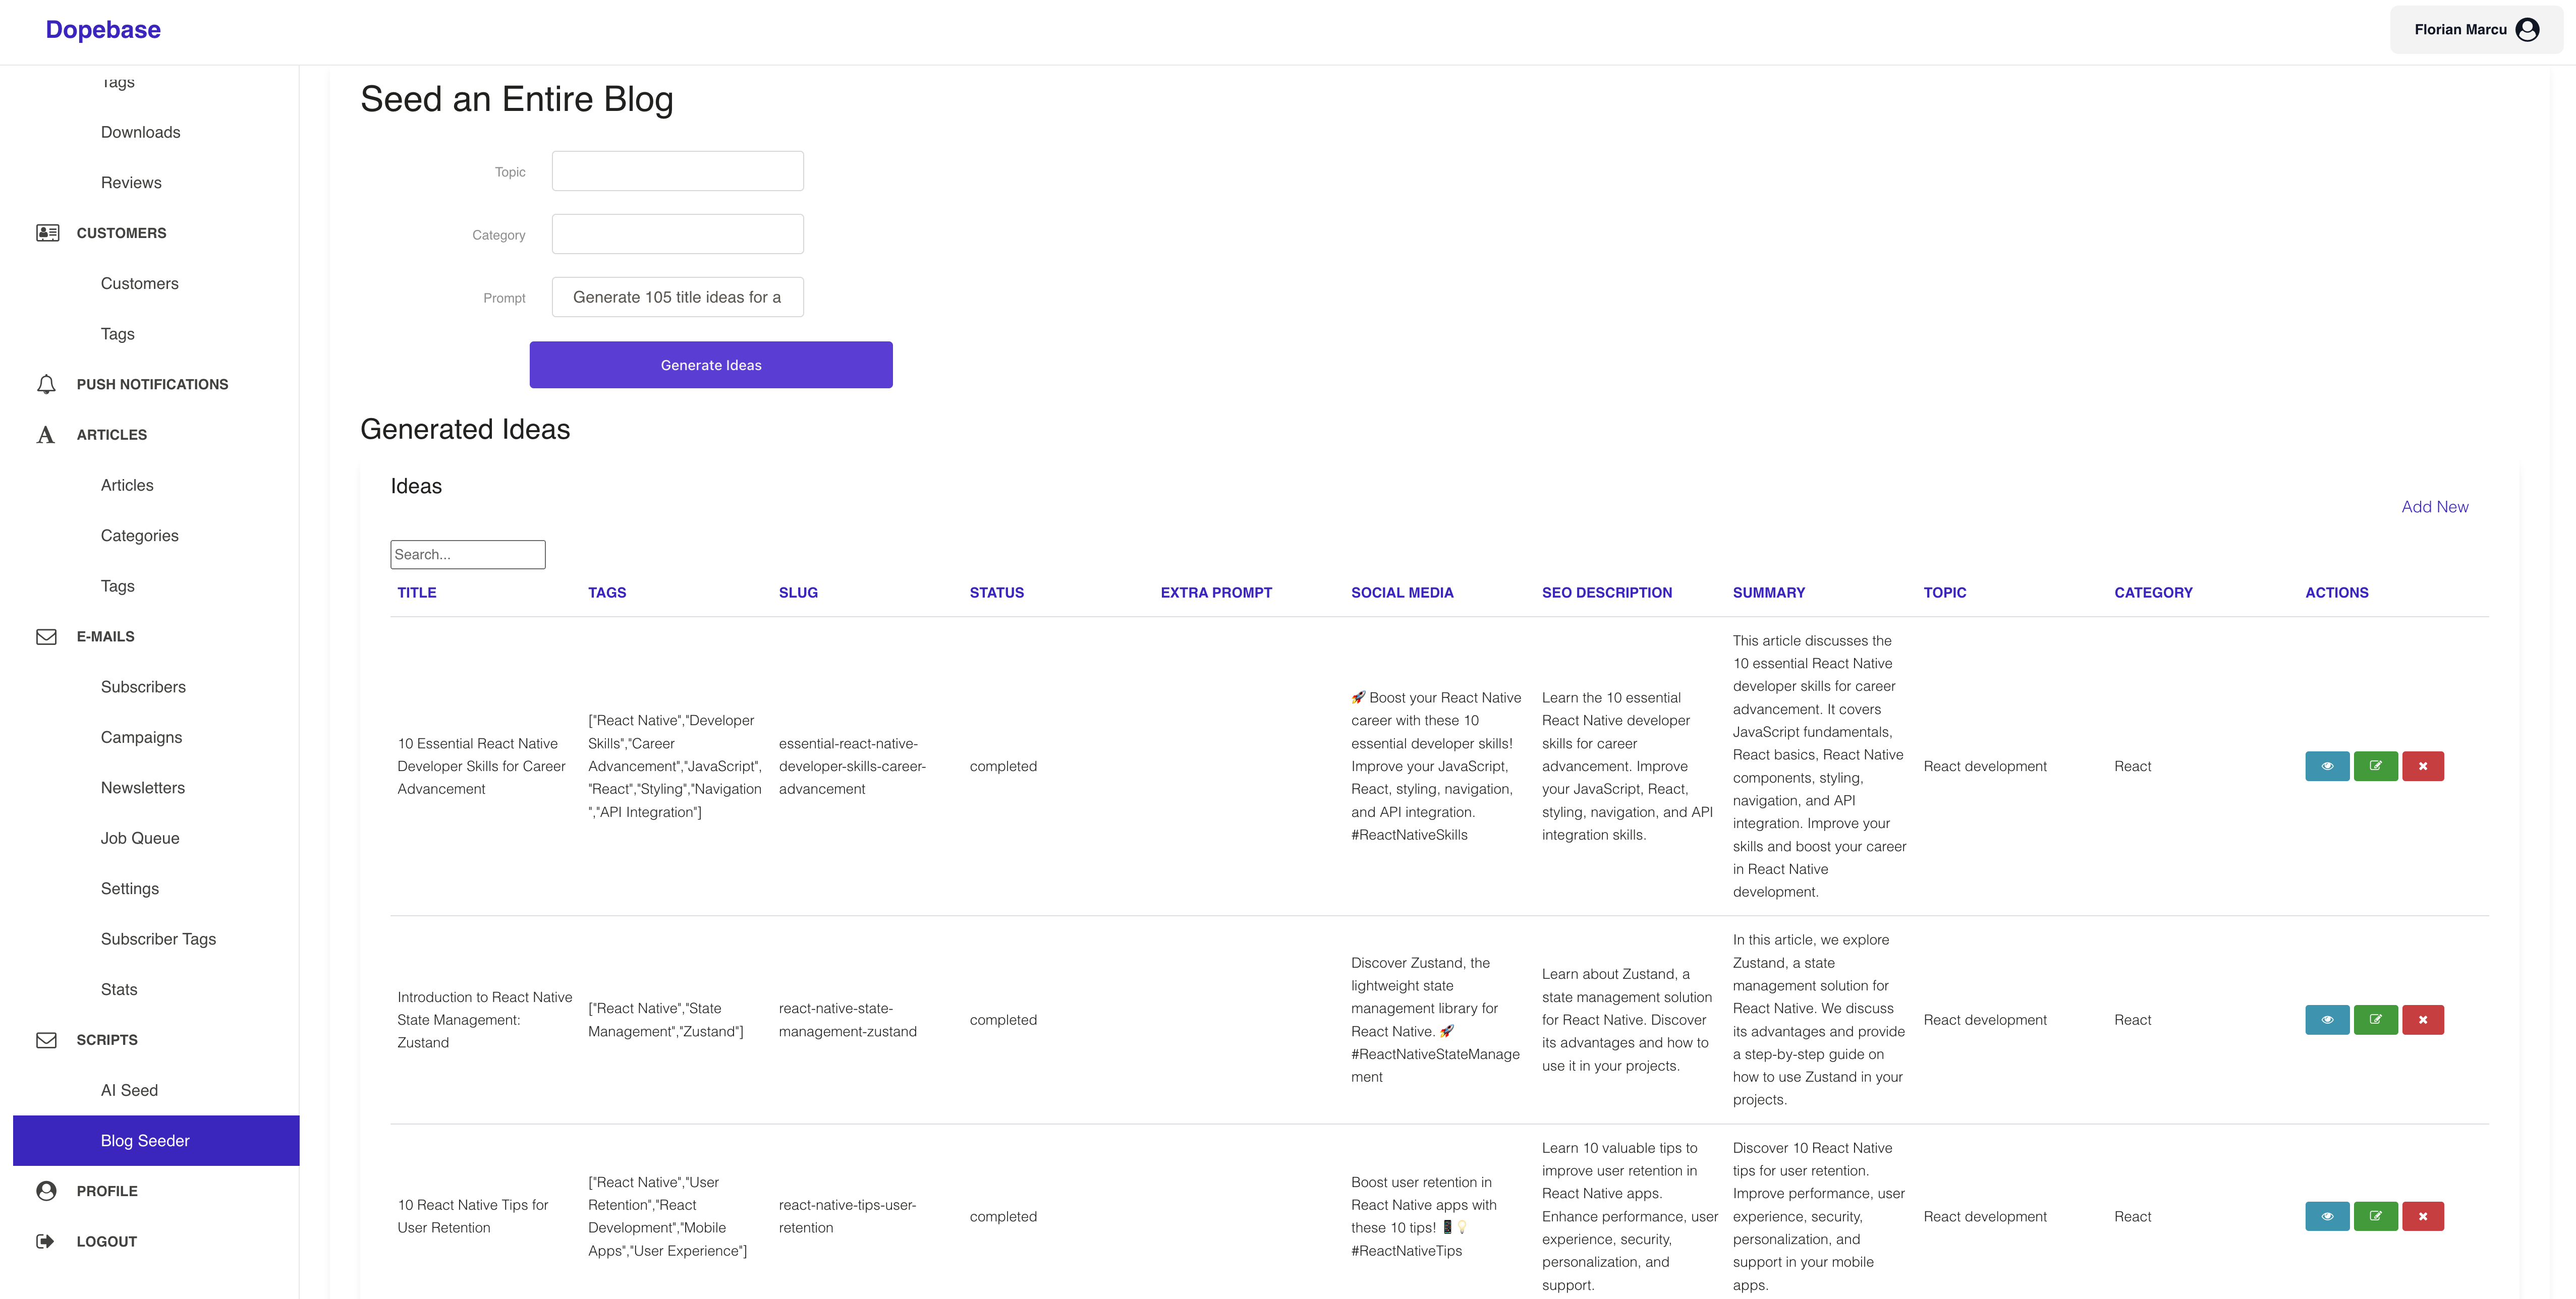Select the Articles 'A' icon
Viewport: 2576px width, 1299px height.
pyautogui.click(x=46, y=435)
